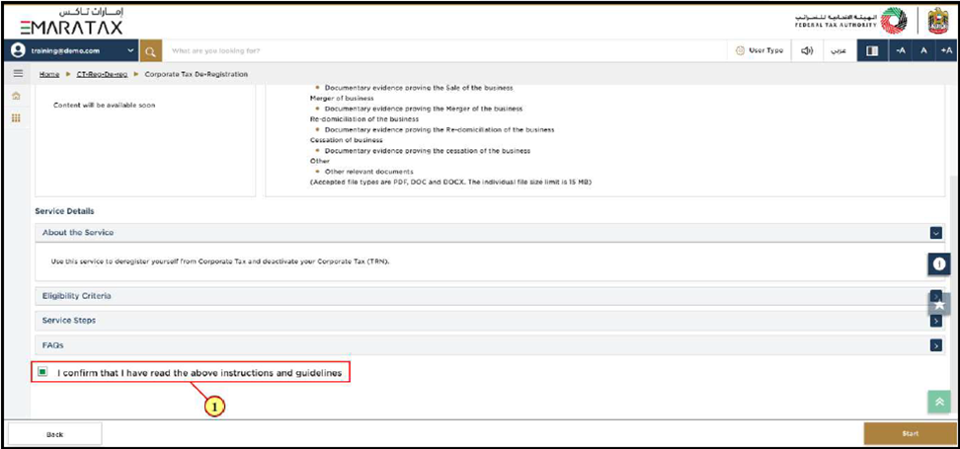This screenshot has height=449, width=960.
Task: Switch language to Arabic
Action: 836,50
